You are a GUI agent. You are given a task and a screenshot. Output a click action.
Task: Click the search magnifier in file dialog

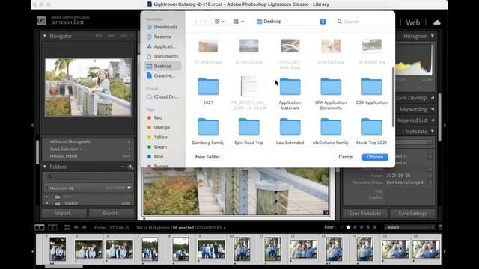(339, 22)
